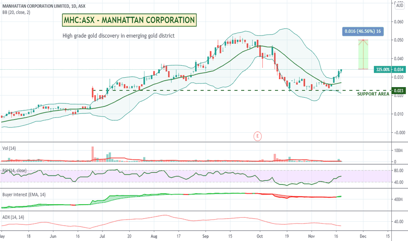Click the Dec date on time axis

click(363, 236)
